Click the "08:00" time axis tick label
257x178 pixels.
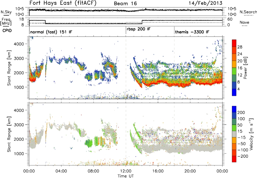coord(93,171)
